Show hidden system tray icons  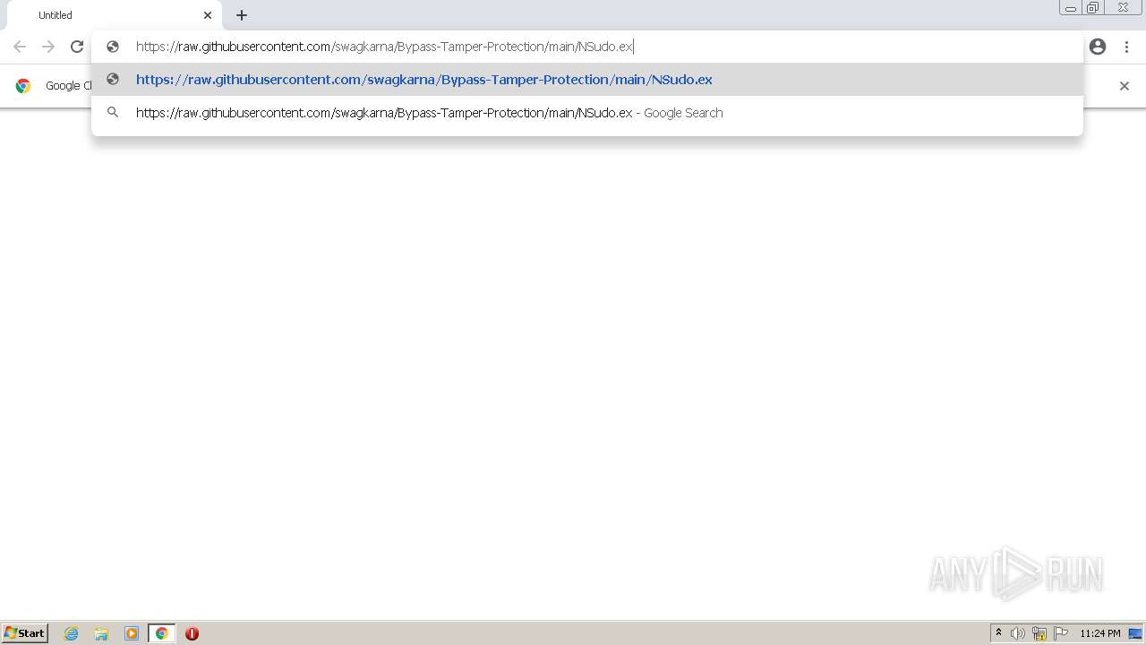tap(998, 633)
